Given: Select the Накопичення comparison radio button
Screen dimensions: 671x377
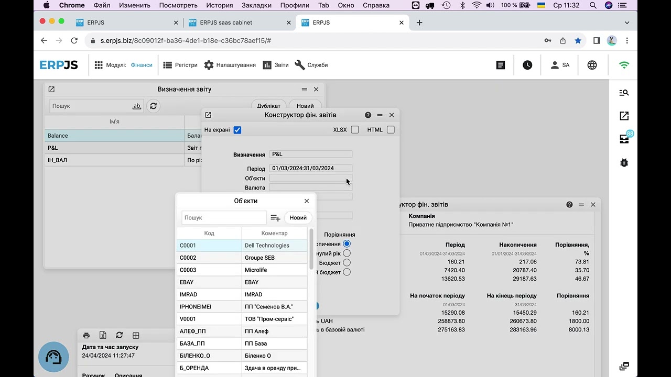Looking at the screenshot, I should 347,244.
